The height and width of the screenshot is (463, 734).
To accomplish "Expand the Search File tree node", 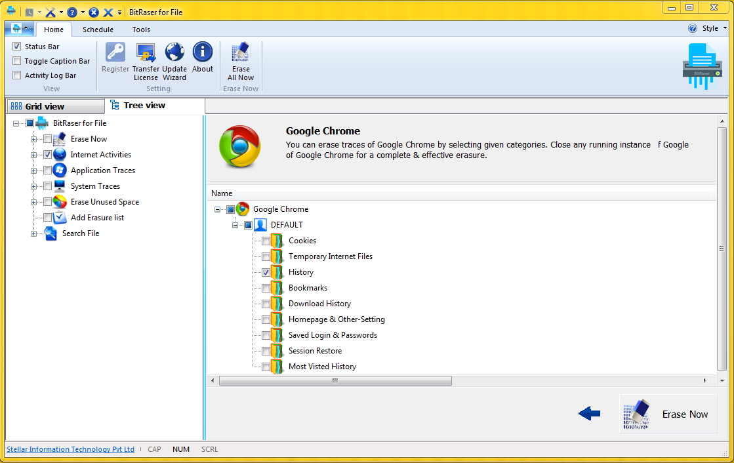I will pyautogui.click(x=33, y=233).
